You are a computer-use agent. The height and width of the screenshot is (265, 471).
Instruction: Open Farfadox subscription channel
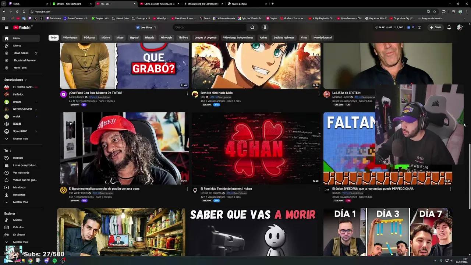[x=21, y=95]
